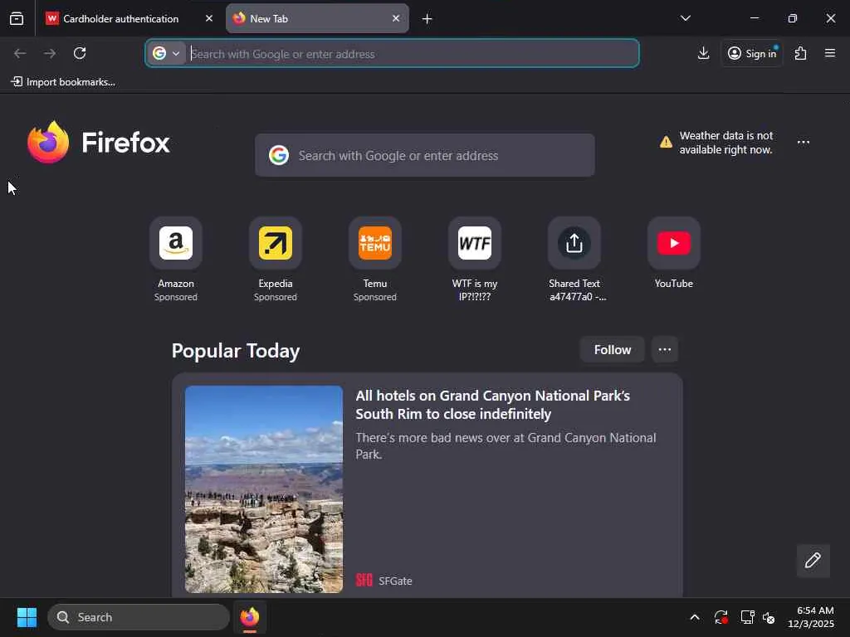The width and height of the screenshot is (850, 637).
Task: Open the All hotels on Grand Canyon headline
Action: (x=493, y=405)
